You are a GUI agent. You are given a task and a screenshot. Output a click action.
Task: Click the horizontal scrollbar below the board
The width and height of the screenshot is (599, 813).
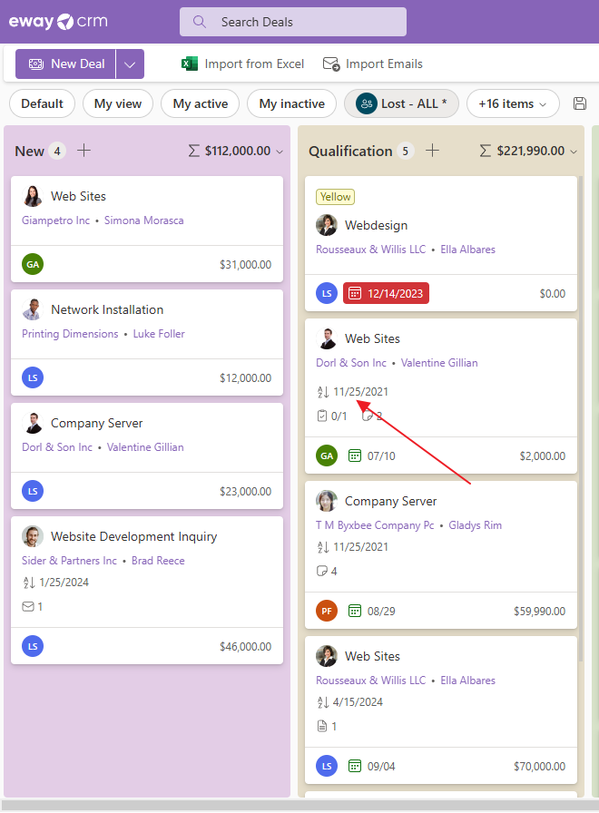299,805
